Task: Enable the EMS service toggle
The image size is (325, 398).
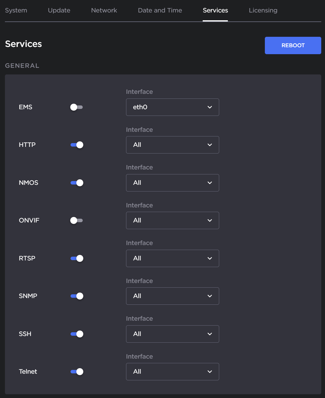Action: (77, 107)
